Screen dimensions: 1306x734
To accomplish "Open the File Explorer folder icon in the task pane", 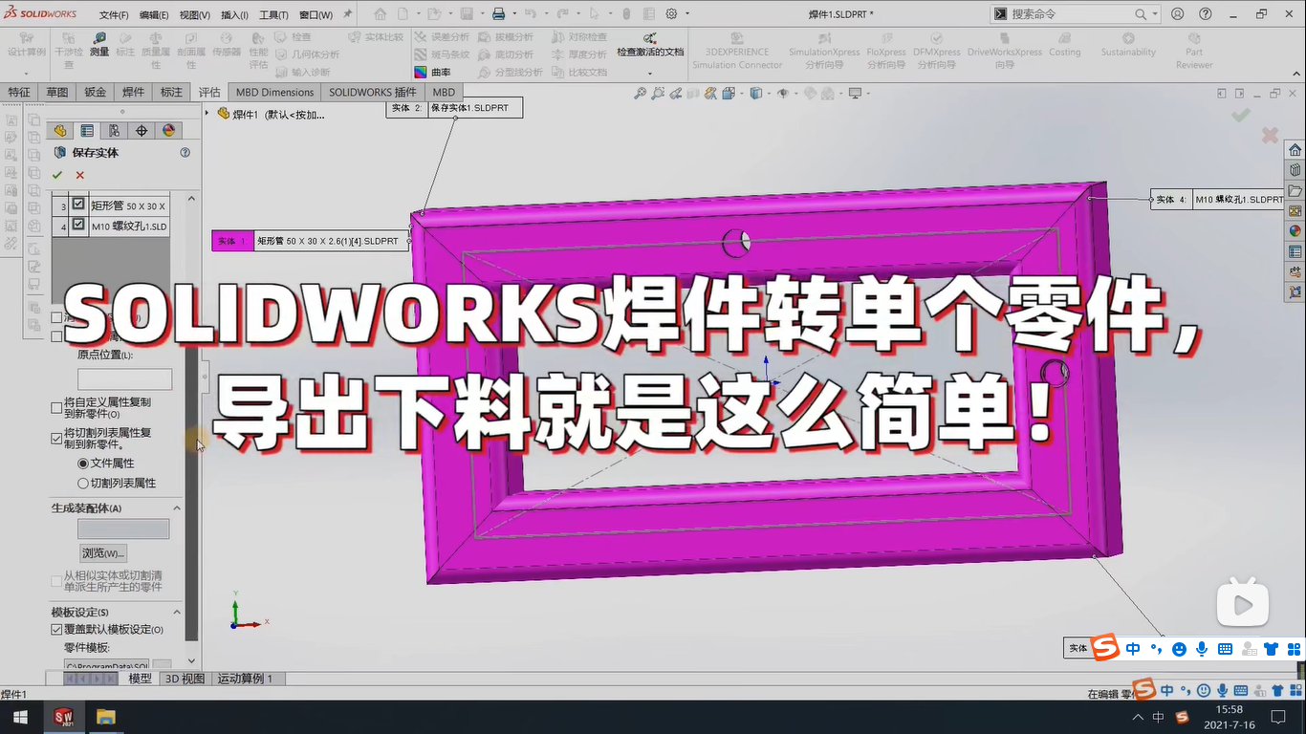I will 1295,190.
